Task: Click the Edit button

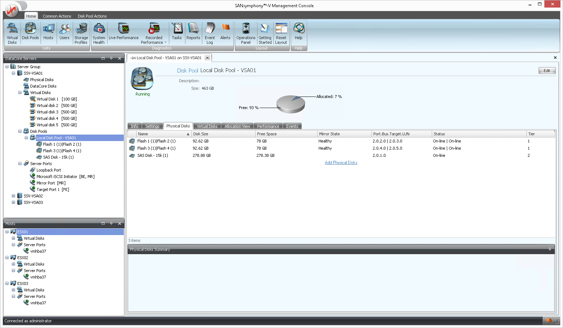Action: tap(547, 71)
